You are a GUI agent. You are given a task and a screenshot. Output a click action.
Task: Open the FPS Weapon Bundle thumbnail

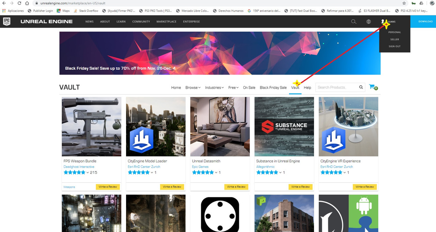pyautogui.click(x=92, y=127)
